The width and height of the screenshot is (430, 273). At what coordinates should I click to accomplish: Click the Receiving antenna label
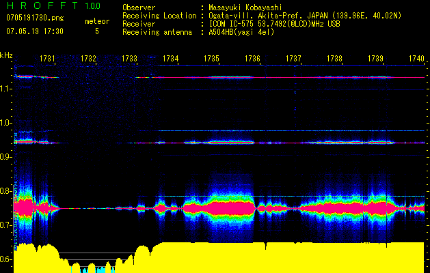pos(157,32)
